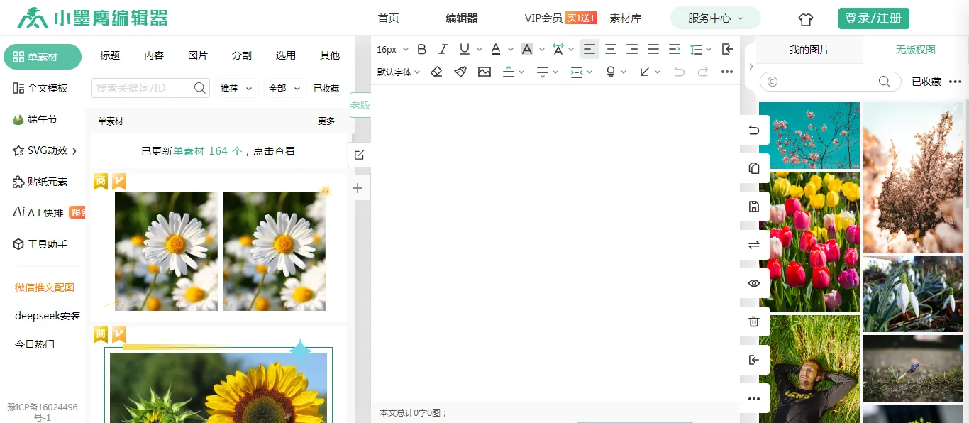This screenshot has width=969, height=423.
Task: Open font color dropdown arrow
Action: point(511,50)
